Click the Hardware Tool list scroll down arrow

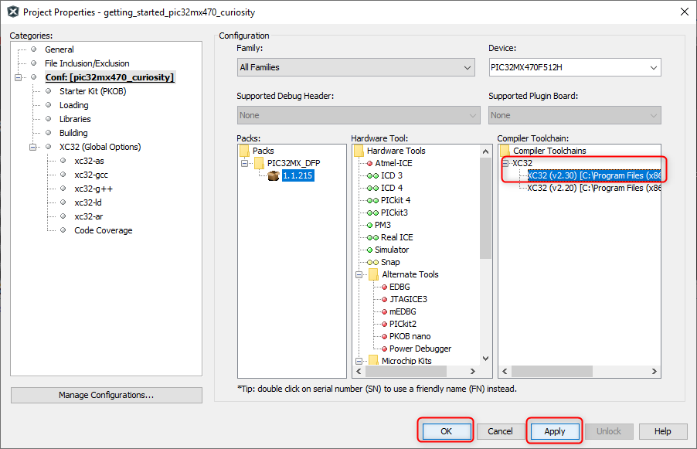[x=485, y=358]
